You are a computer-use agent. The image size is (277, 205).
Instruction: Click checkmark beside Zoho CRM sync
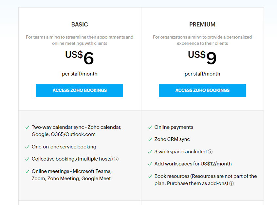point(150,139)
